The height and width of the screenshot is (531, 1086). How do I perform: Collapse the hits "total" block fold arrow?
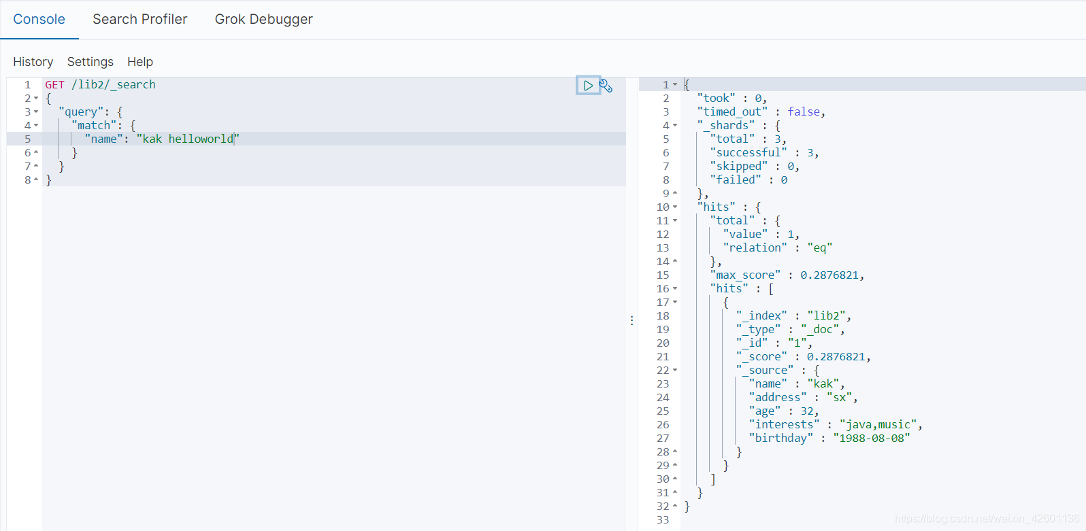coord(675,221)
